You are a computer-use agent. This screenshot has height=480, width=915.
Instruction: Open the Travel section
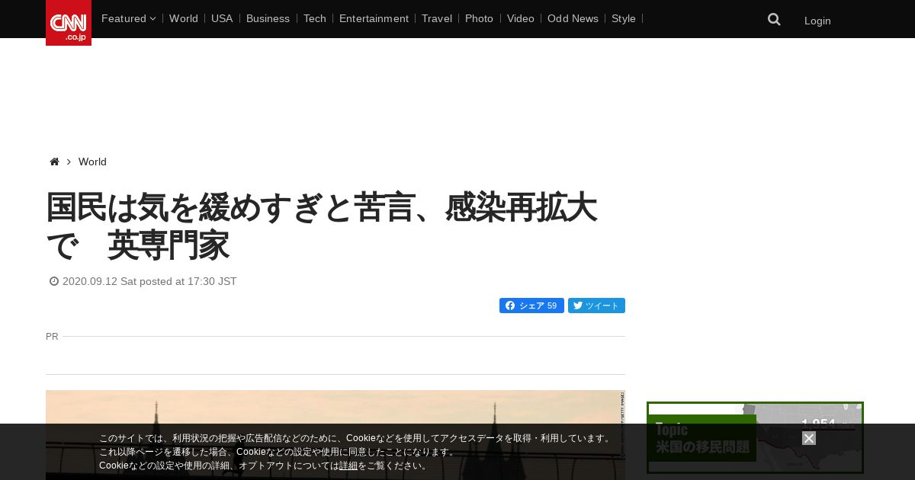437,18
